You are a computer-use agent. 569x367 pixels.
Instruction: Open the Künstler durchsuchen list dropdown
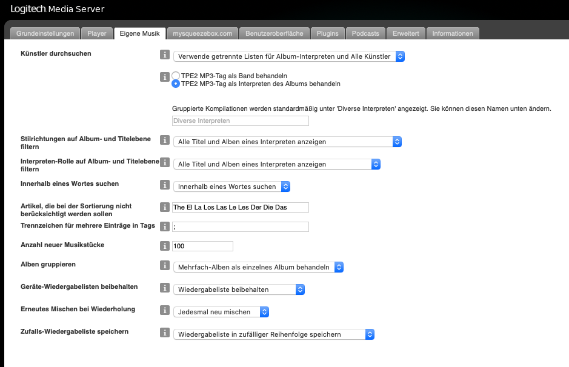[x=288, y=56]
